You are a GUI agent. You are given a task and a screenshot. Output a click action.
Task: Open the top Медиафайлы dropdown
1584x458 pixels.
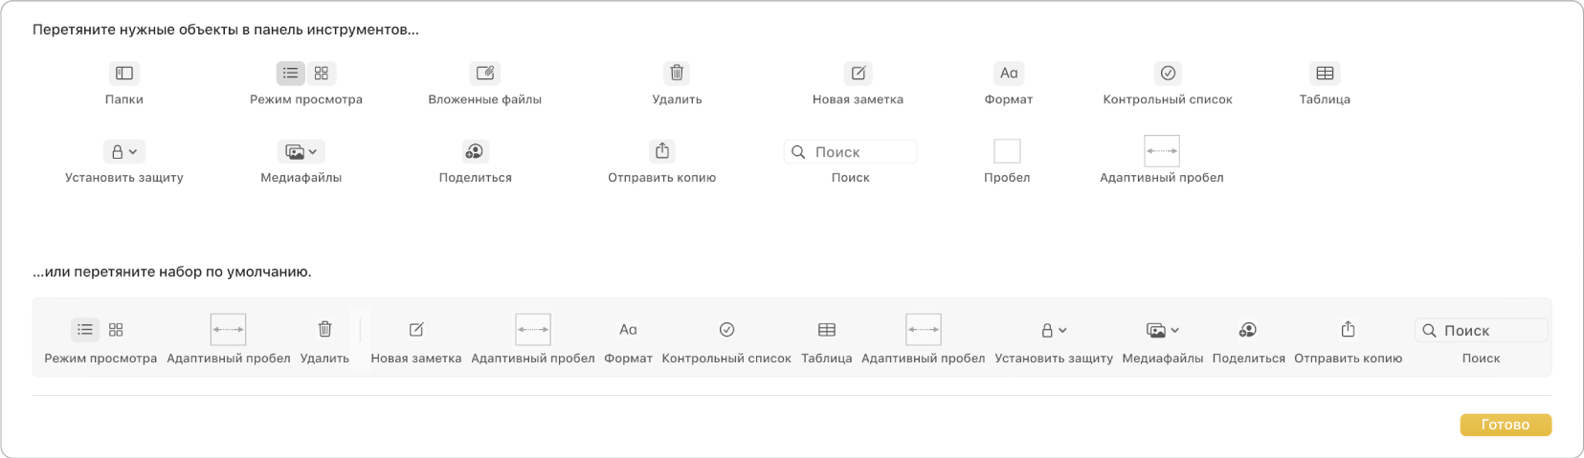(301, 151)
